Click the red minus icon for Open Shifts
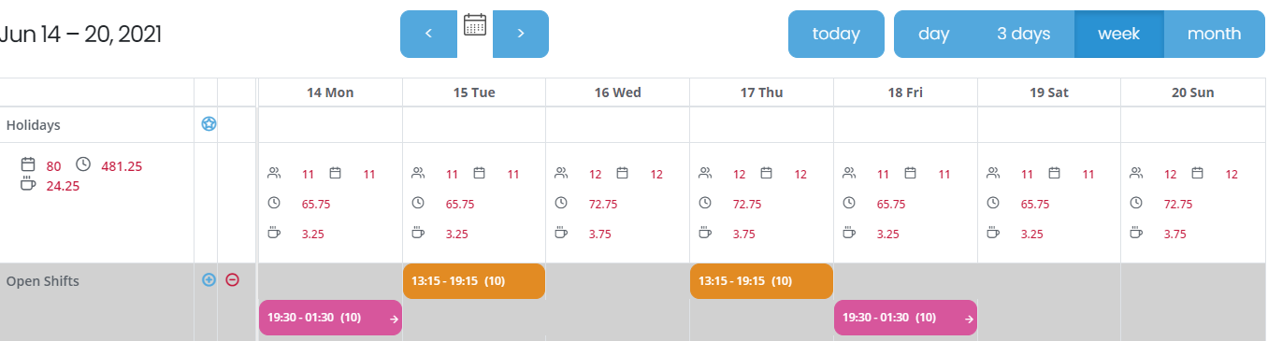The width and height of the screenshot is (1268, 341). pyautogui.click(x=233, y=279)
